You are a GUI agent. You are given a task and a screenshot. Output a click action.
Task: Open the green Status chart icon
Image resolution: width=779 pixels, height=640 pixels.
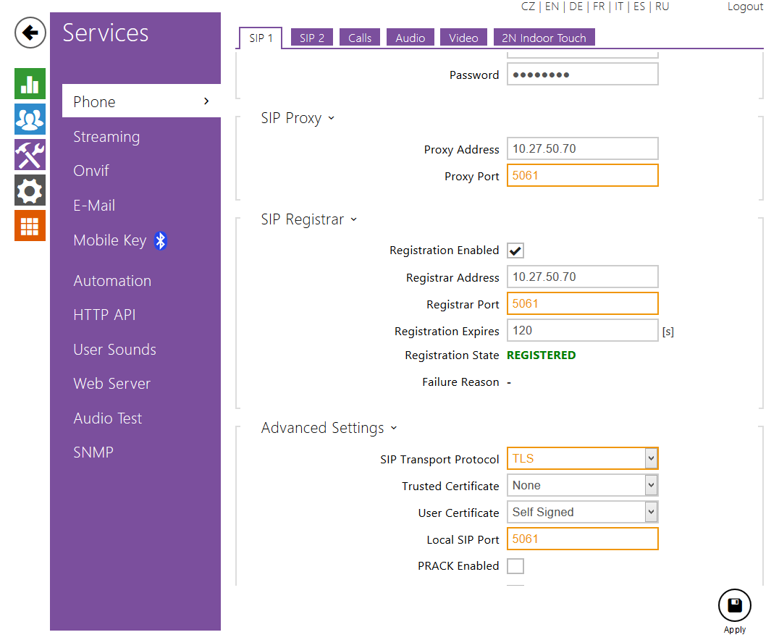click(30, 84)
